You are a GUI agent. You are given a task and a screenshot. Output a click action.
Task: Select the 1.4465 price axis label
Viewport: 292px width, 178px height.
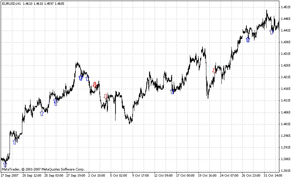(286, 19)
